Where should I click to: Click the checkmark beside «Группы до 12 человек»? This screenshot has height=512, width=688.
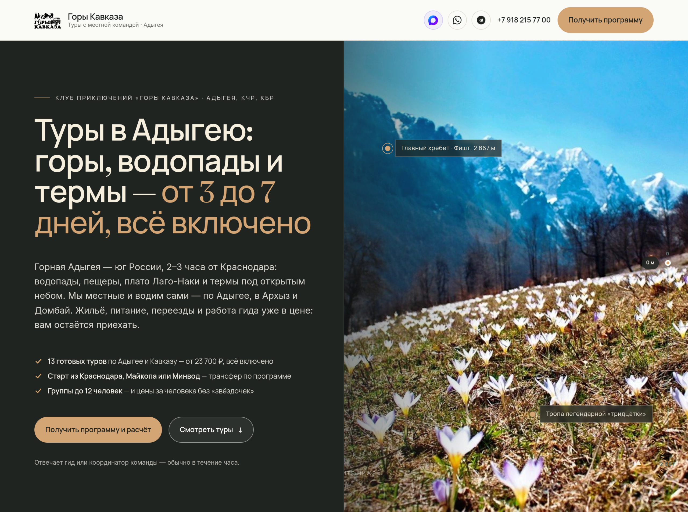click(x=38, y=391)
